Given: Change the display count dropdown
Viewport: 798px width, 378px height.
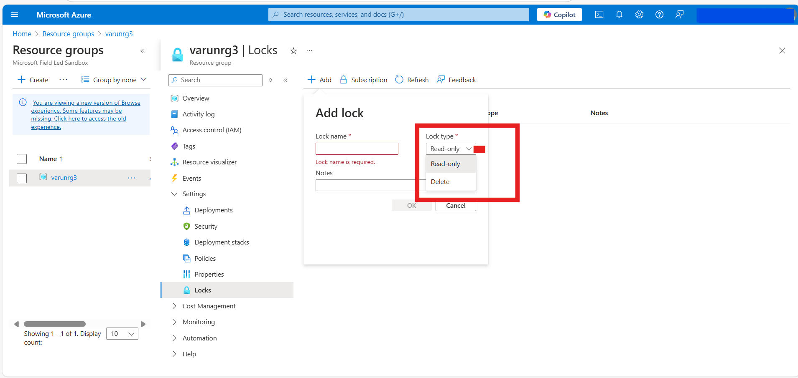Looking at the screenshot, I should coord(122,333).
